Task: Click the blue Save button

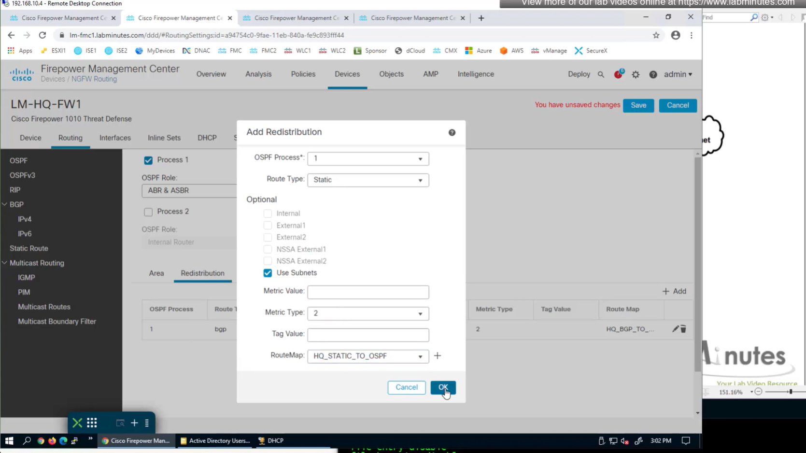Action: (638, 105)
